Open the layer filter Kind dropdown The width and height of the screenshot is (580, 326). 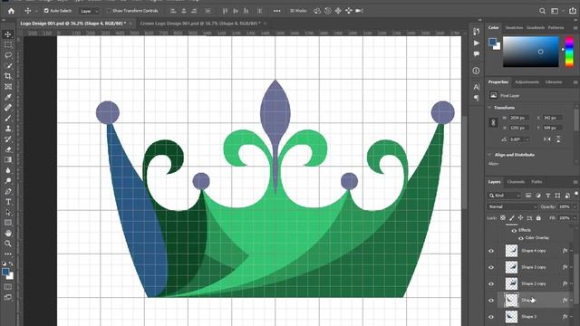pos(505,196)
